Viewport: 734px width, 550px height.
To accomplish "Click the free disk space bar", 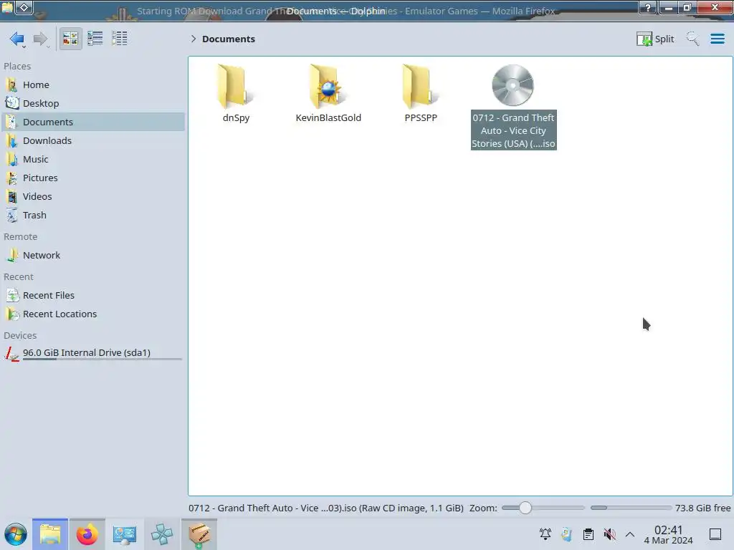I will tap(631, 508).
